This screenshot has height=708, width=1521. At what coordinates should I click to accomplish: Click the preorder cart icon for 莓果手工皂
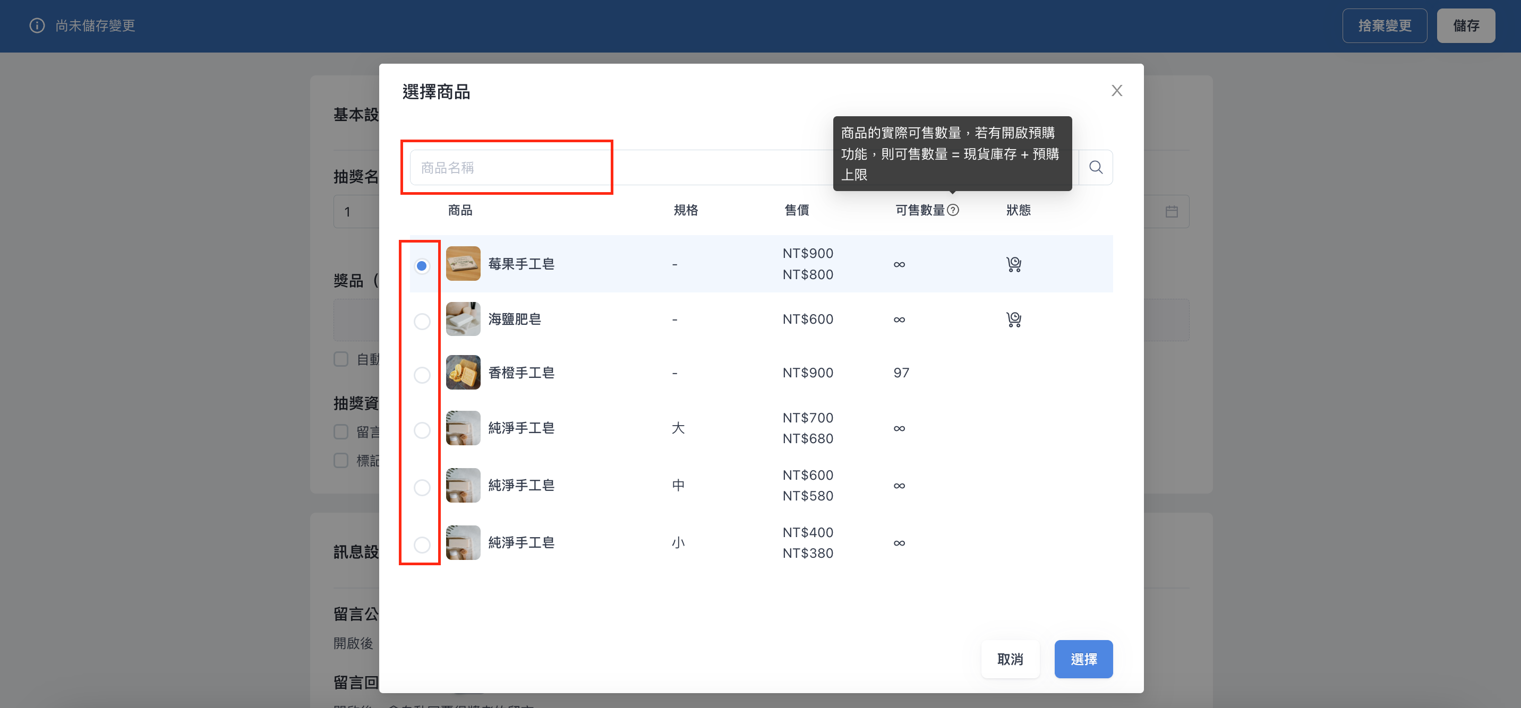click(1014, 264)
